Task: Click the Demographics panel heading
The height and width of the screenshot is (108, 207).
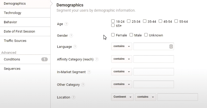Action: tap(70, 5)
